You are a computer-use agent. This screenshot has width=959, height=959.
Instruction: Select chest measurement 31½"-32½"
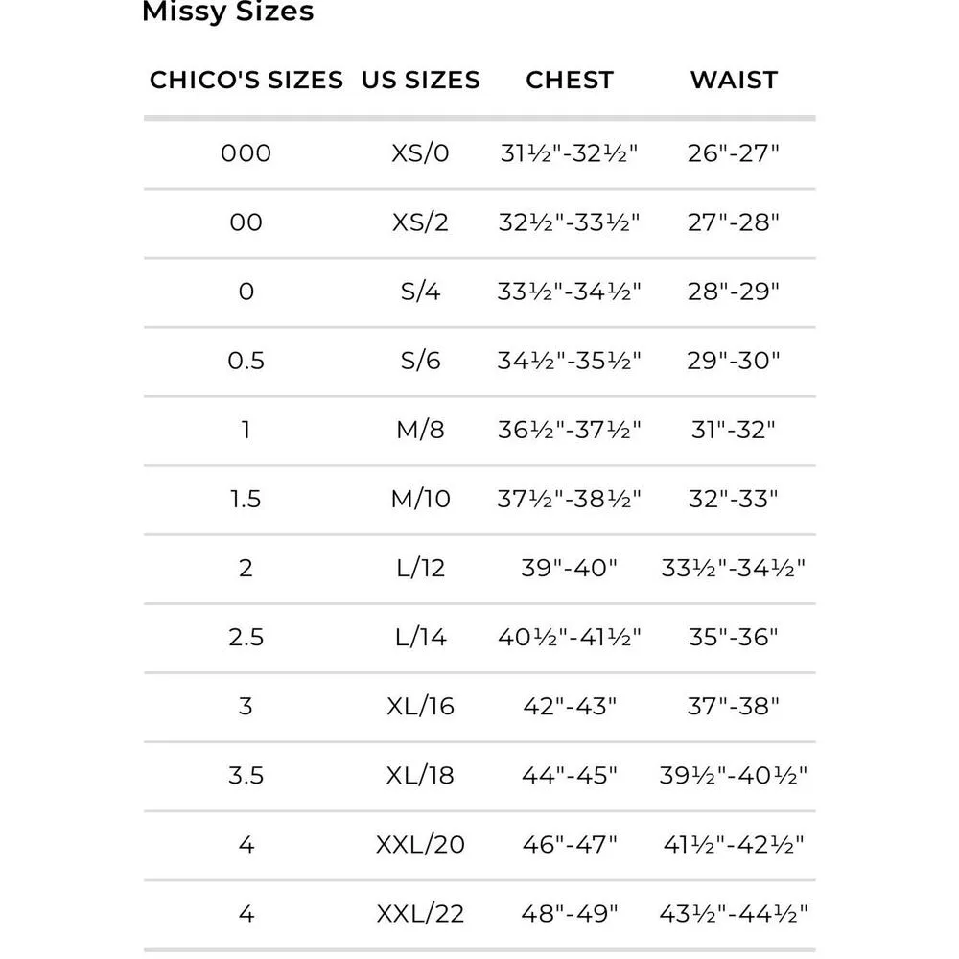coord(570,153)
